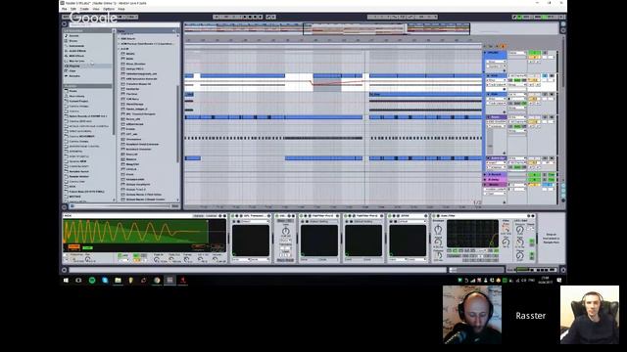Open the Audio Effects category
Viewport: 627px width, 352px height.
tap(77, 51)
